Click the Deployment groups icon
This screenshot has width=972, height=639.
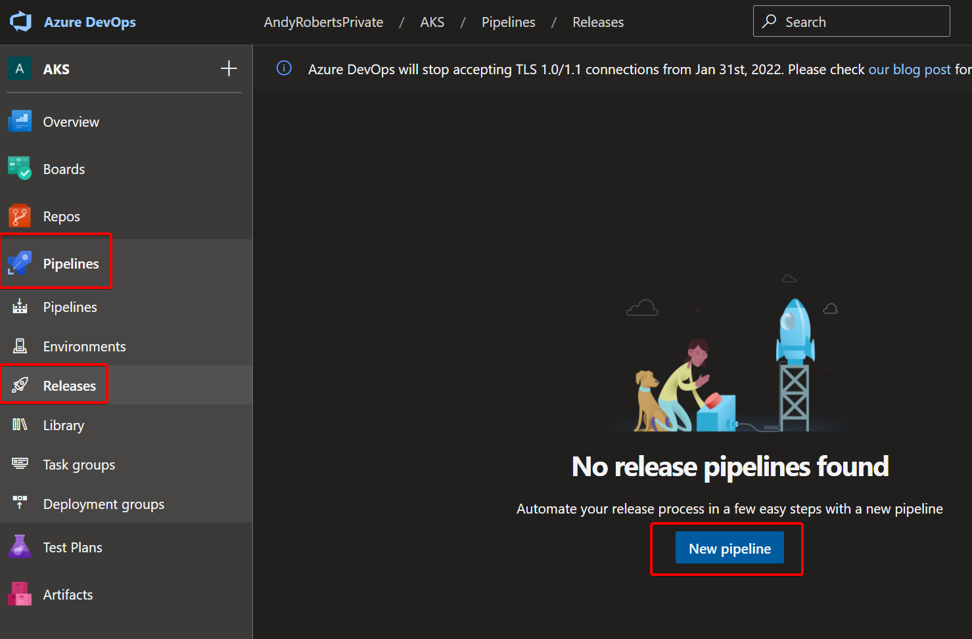tap(20, 502)
